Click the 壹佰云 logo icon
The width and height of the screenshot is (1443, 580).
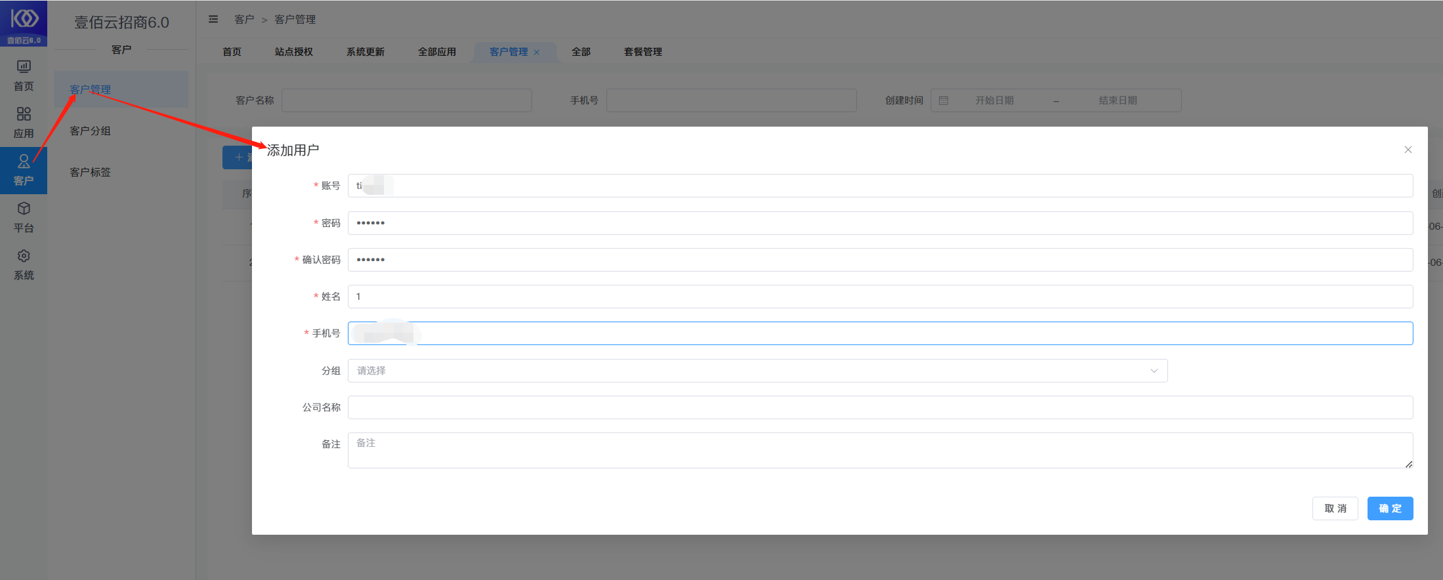[24, 23]
